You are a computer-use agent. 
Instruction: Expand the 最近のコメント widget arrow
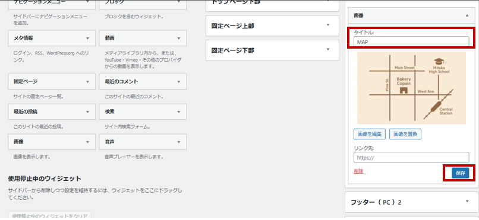179,82
